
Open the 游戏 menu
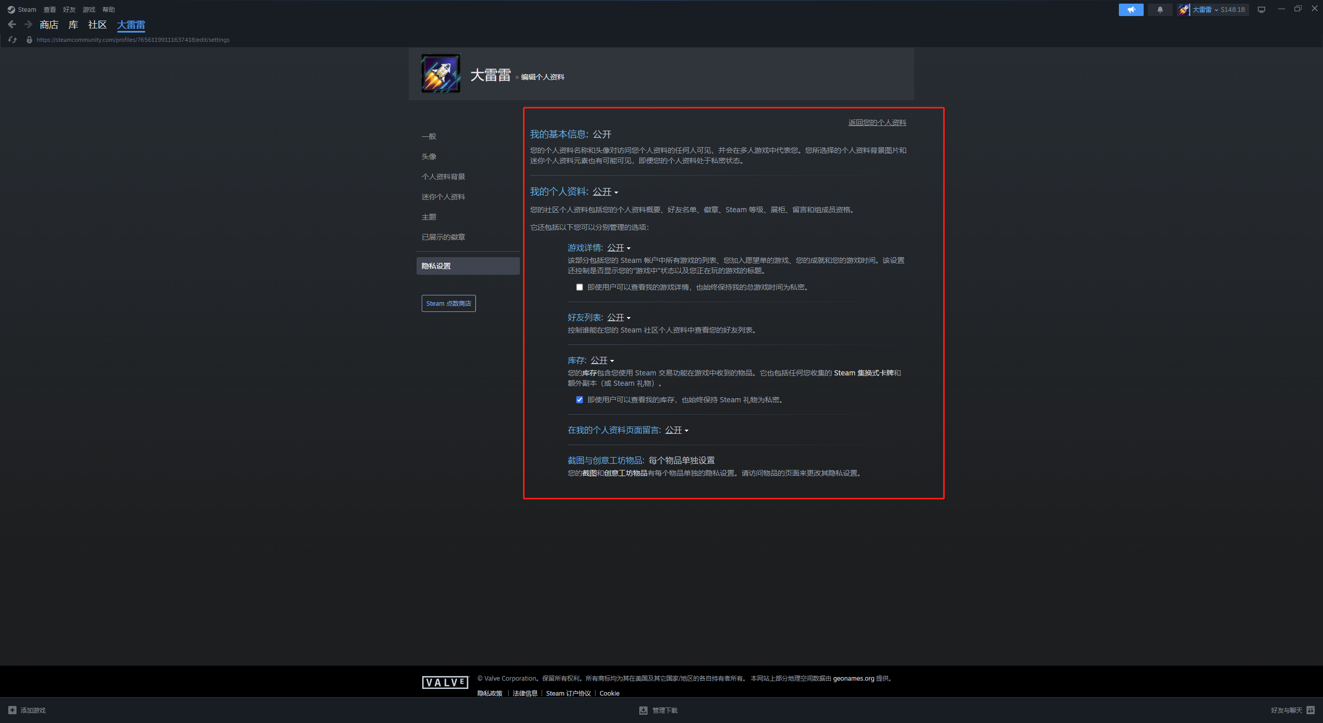[89, 10]
